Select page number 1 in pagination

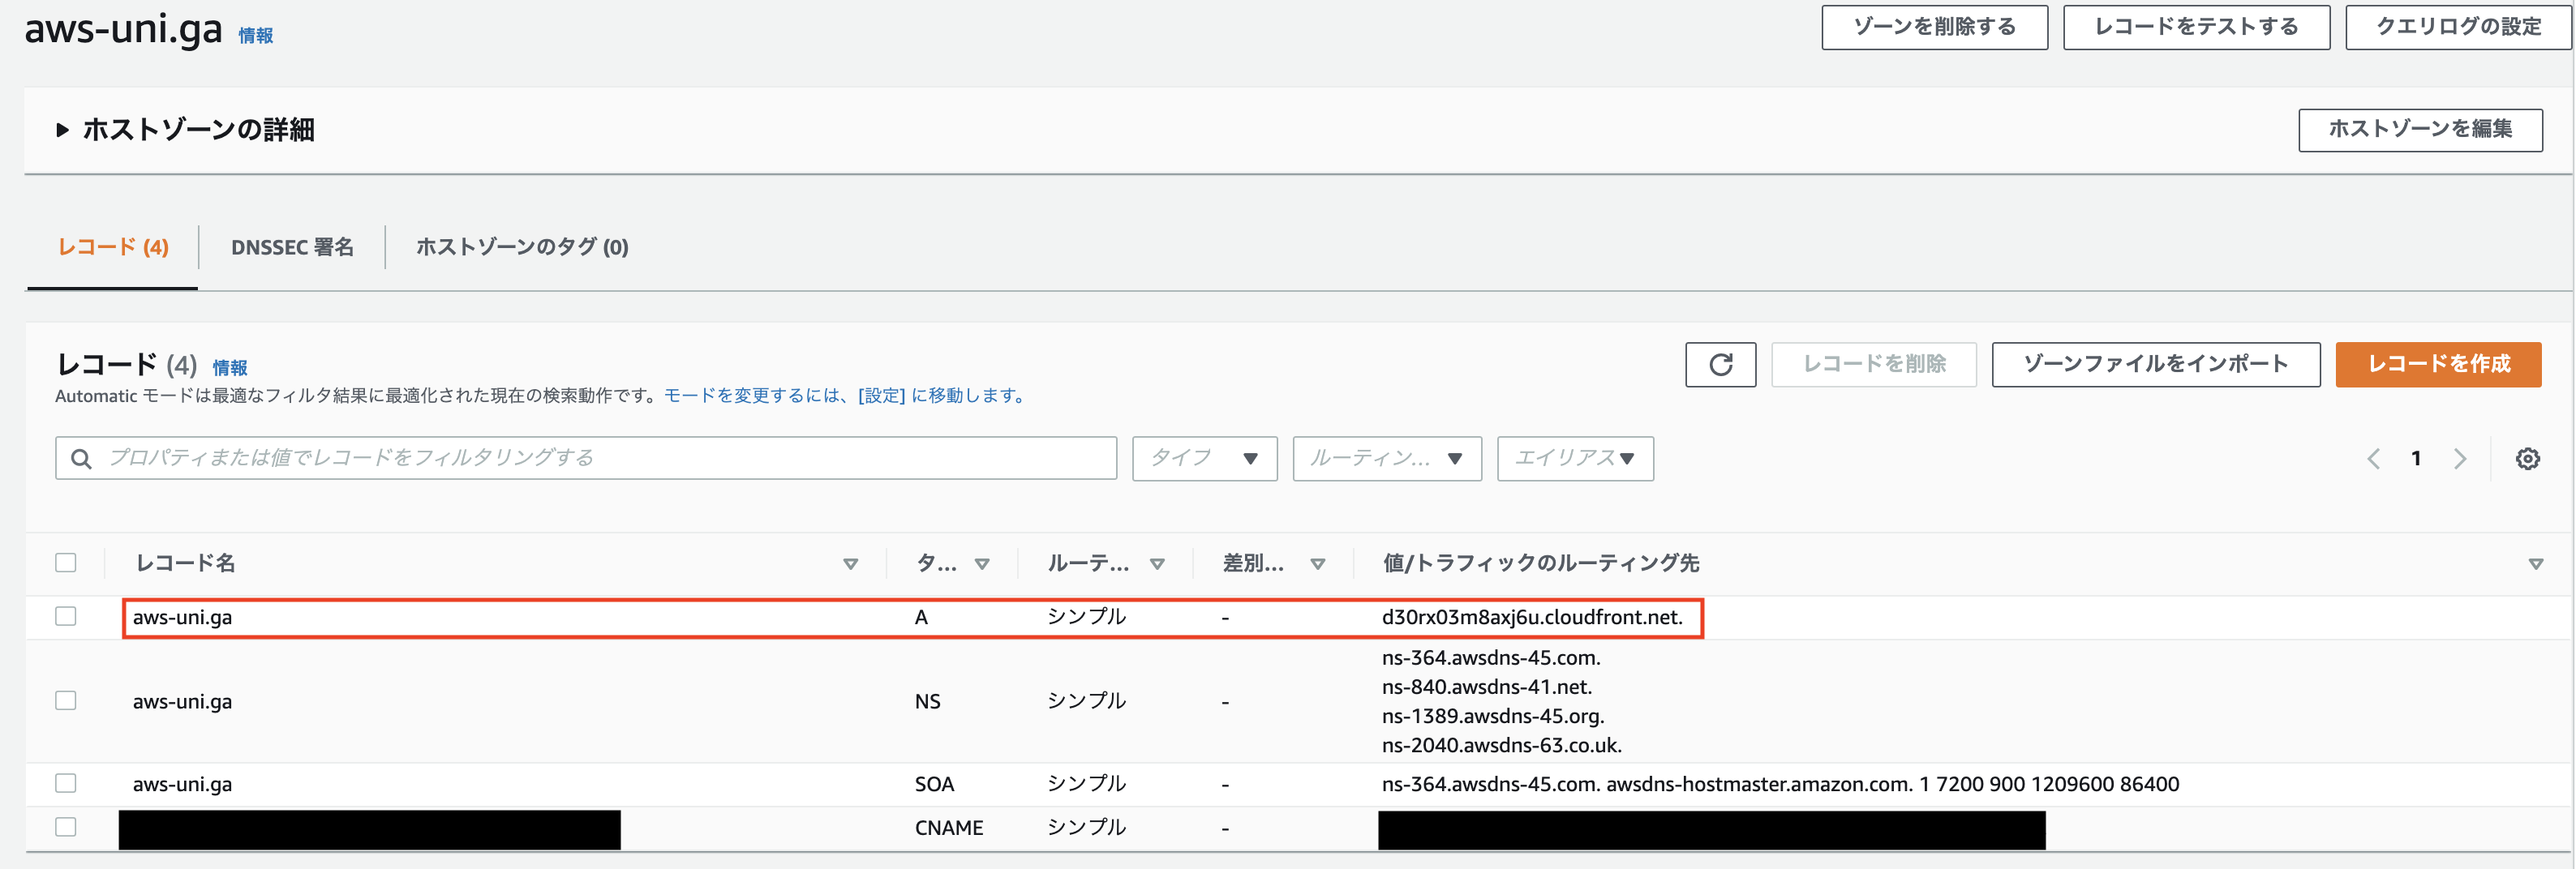(2416, 458)
